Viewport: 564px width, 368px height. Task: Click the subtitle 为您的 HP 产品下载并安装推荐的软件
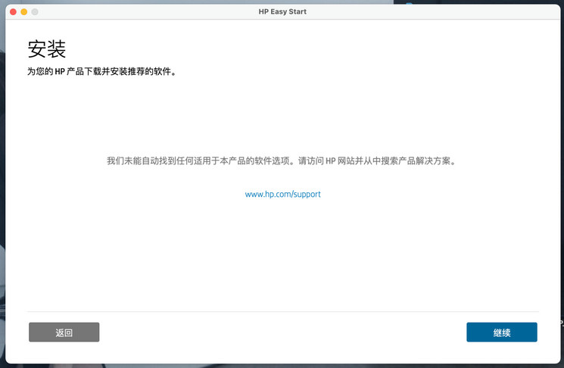tap(101, 72)
